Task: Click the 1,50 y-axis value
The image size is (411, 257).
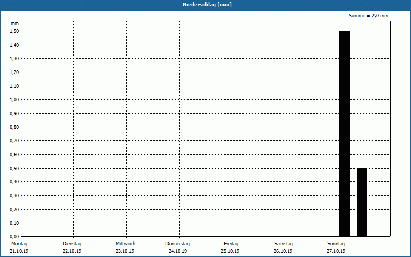Action: click(x=14, y=31)
